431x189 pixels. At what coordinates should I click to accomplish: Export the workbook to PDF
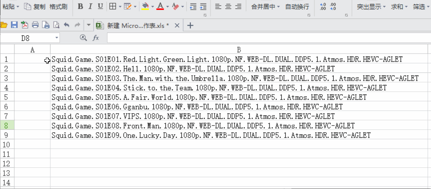(25, 25)
